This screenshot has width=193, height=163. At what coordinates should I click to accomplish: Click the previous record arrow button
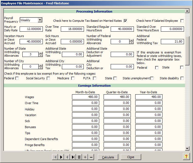(67, 157)
